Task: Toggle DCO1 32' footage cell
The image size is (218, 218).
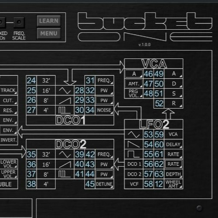Action: click(x=46, y=80)
